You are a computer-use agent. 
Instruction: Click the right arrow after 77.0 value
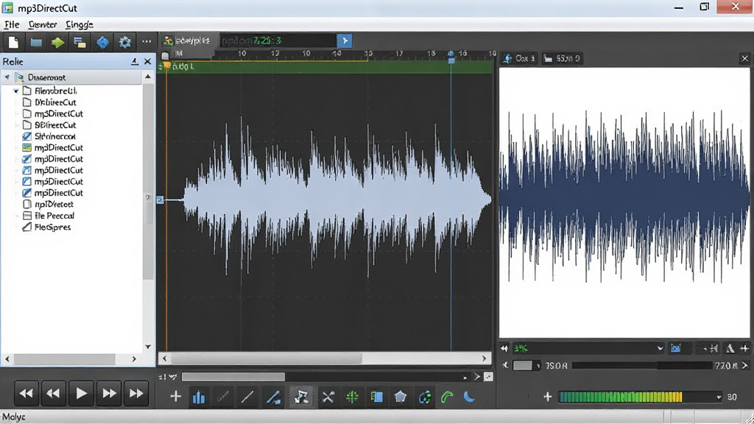745,366
